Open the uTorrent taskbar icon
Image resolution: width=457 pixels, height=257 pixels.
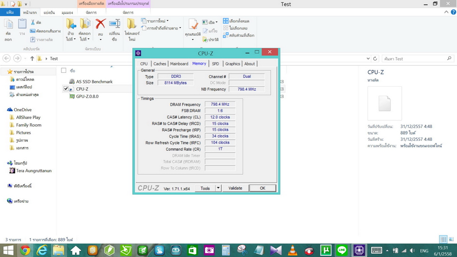(x=326, y=250)
